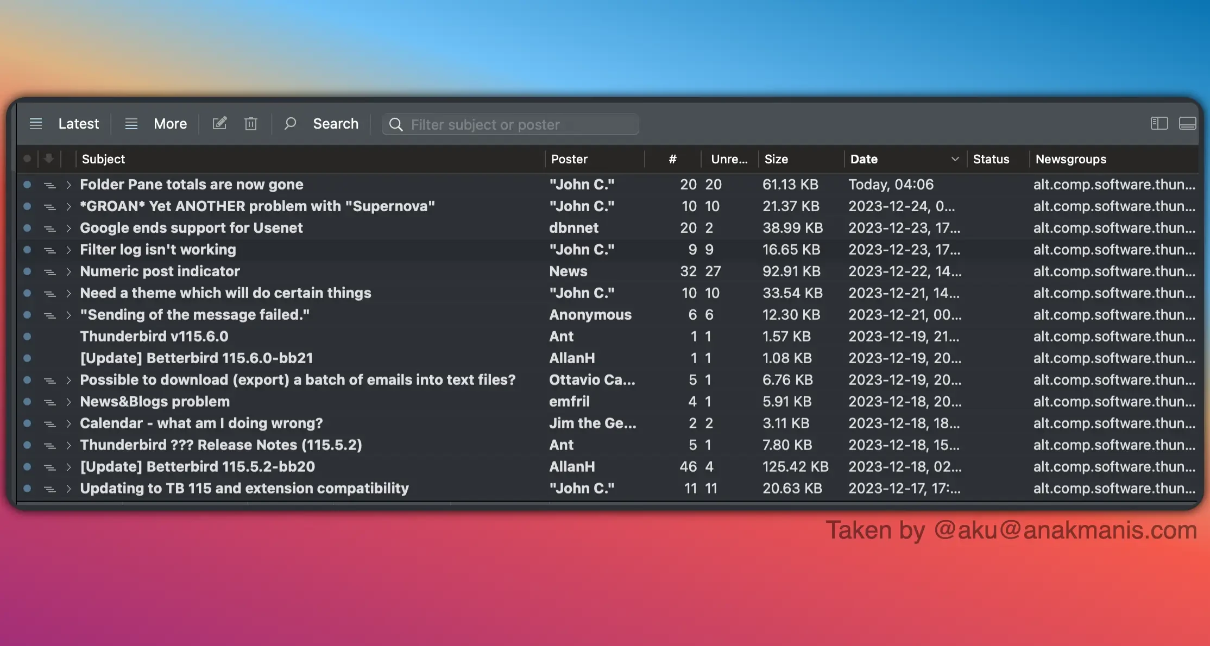
Task: Expand the Need a theme thread
Action: tap(69, 293)
